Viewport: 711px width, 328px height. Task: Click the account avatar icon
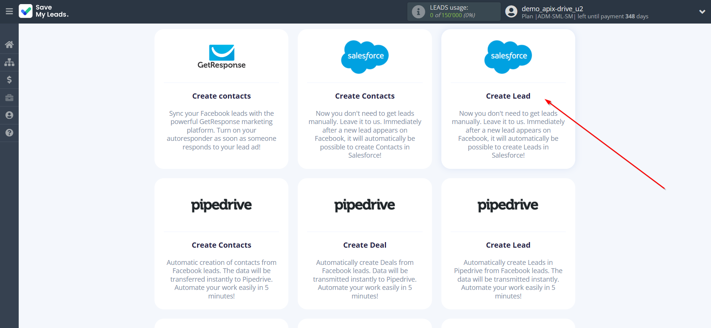coord(511,12)
